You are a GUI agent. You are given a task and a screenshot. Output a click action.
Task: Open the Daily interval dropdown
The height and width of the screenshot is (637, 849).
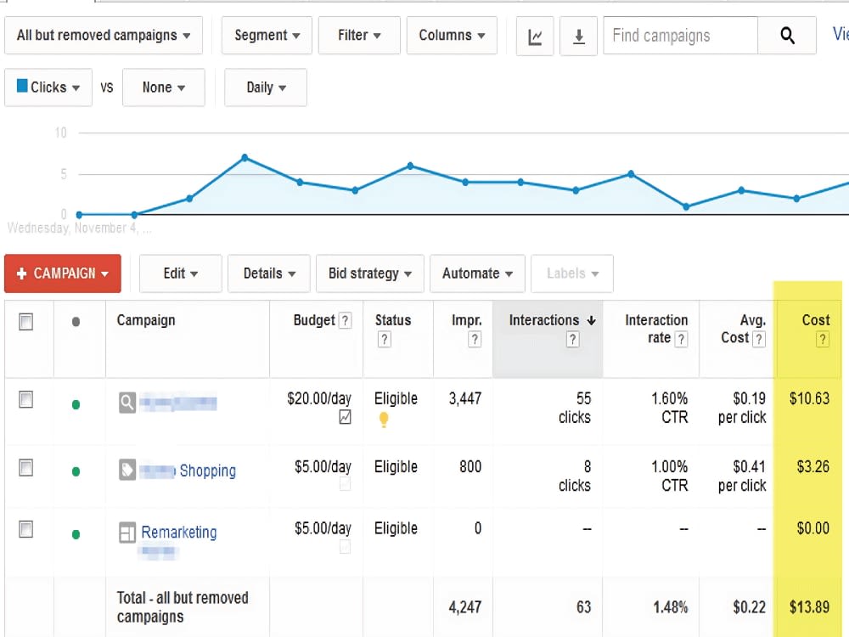(266, 87)
